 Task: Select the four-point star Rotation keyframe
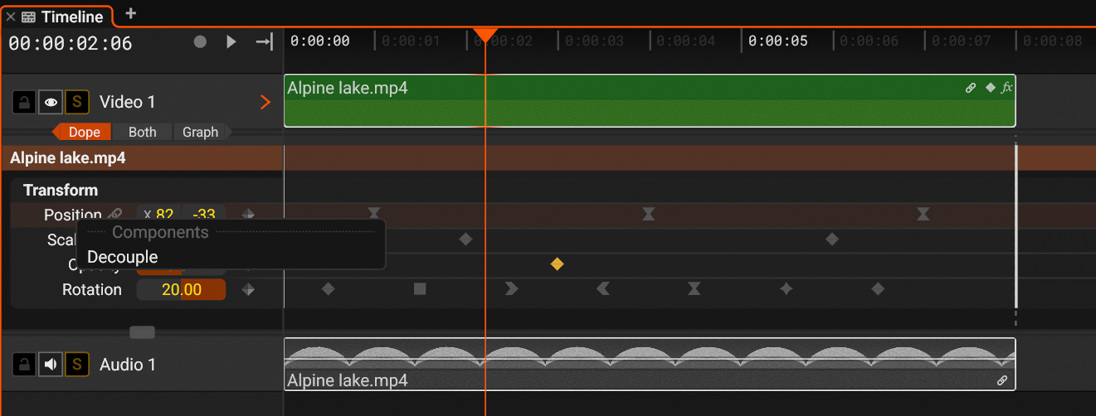pyautogui.click(x=786, y=289)
